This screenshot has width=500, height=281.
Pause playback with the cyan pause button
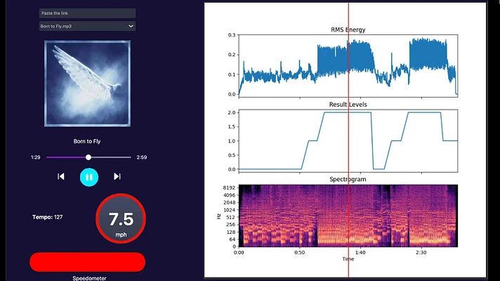(89, 177)
